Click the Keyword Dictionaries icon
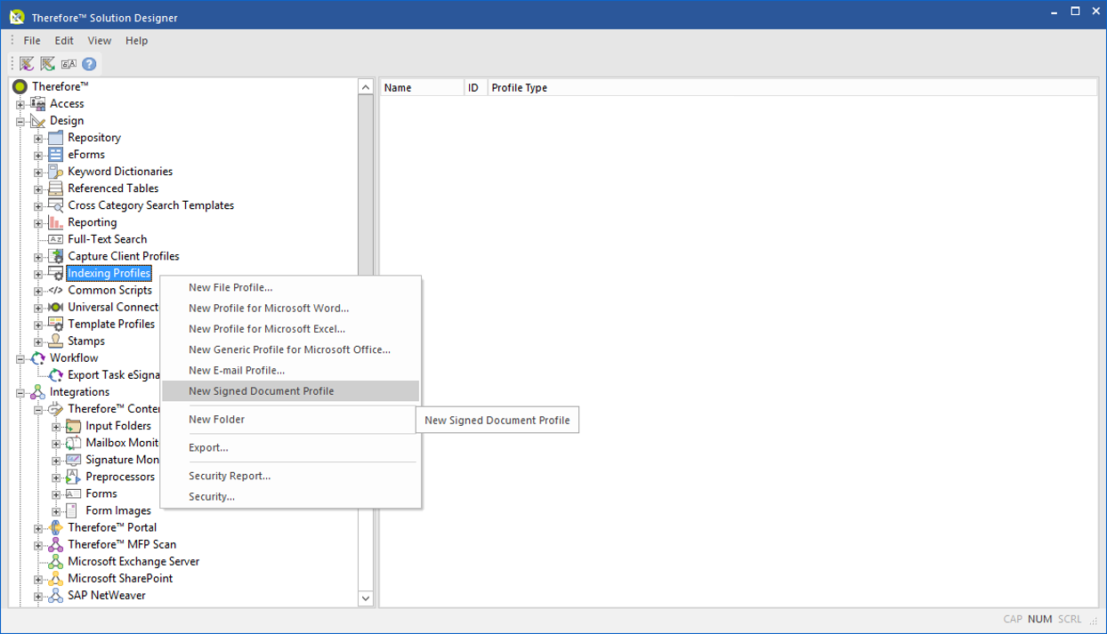Screen dimensions: 1107x634 coord(57,171)
